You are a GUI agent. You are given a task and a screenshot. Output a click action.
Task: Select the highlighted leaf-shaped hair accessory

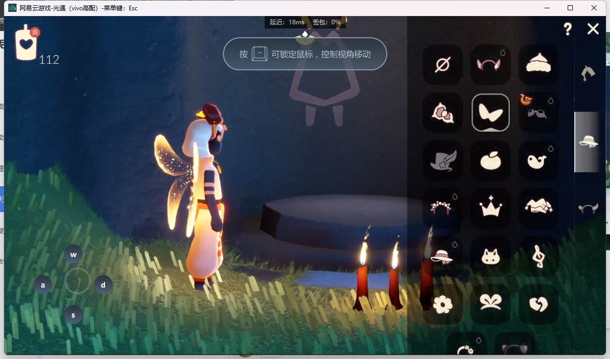click(491, 113)
